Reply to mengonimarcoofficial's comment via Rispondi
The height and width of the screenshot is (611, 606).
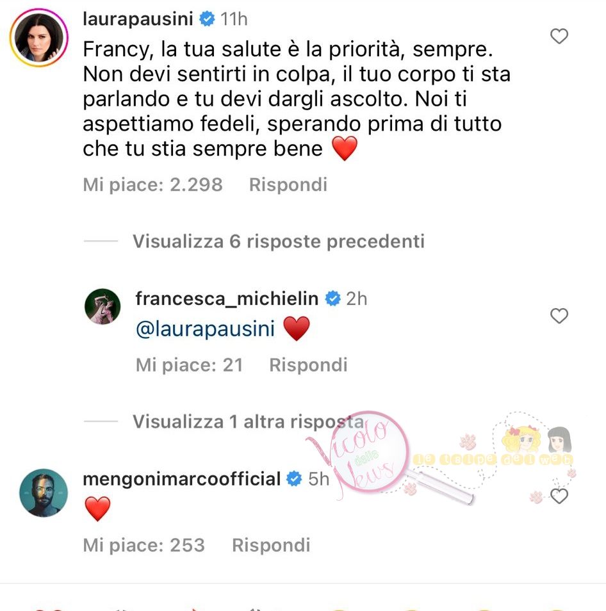[x=271, y=545]
